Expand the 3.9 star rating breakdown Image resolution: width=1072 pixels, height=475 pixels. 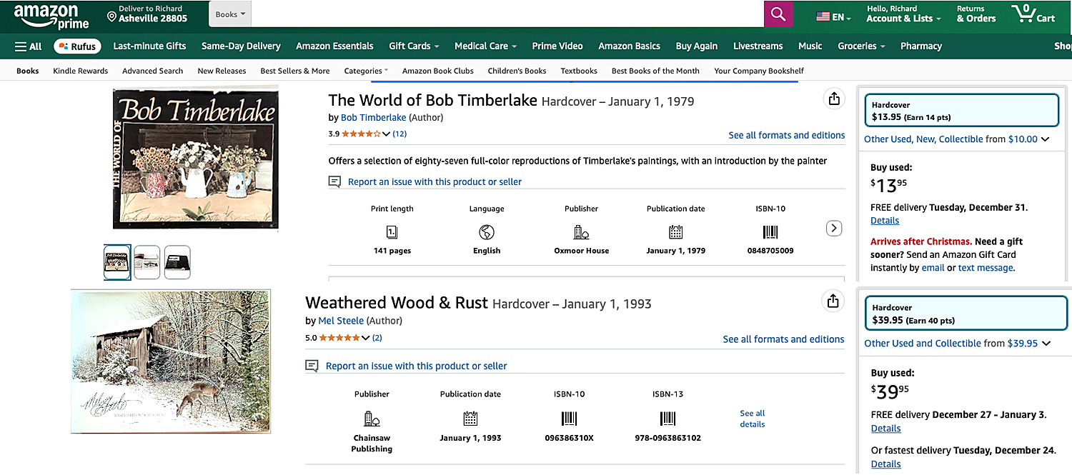coord(387,134)
